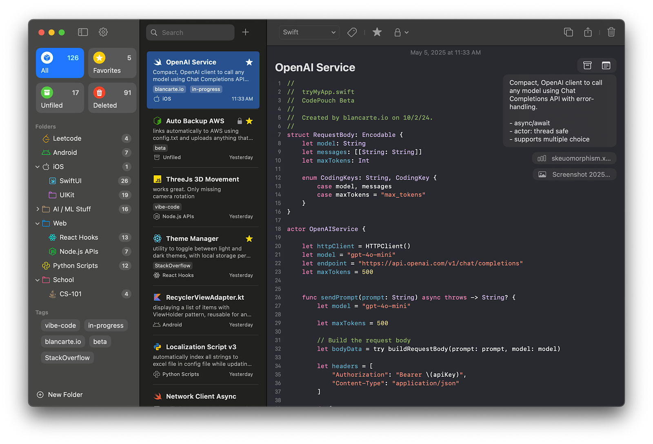Collapse the School folder chevron
The image size is (653, 444).
pyautogui.click(x=38, y=280)
